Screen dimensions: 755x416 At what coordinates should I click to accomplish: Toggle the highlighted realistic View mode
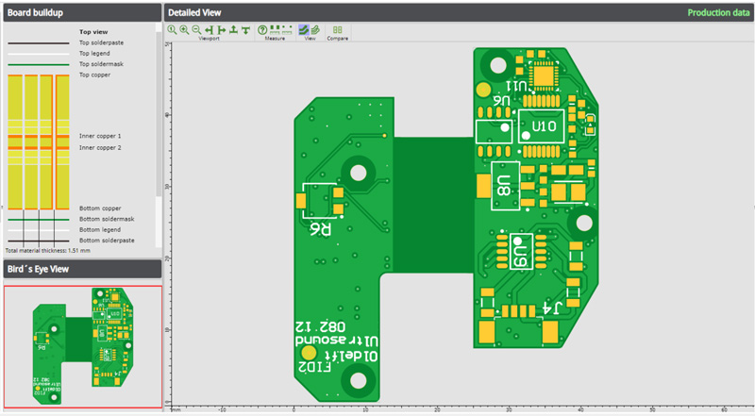304,30
